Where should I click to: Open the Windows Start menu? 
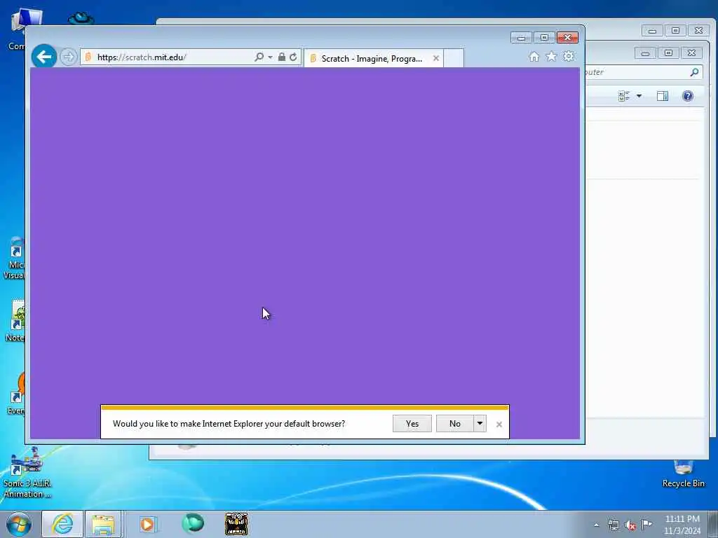coord(19,524)
